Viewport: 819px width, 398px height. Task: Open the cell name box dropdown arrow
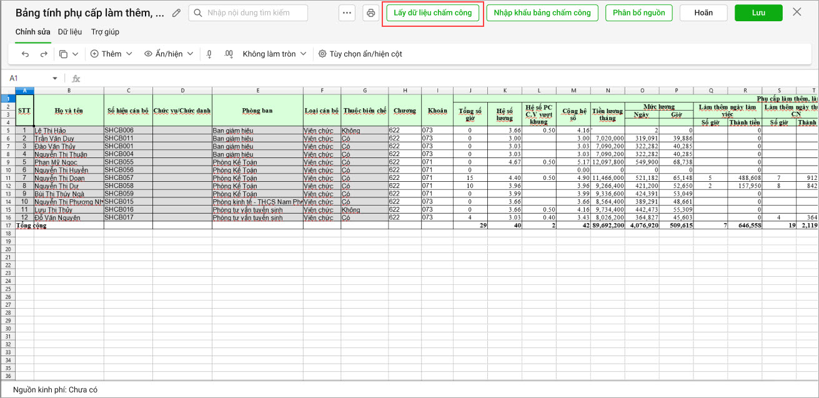click(x=55, y=79)
